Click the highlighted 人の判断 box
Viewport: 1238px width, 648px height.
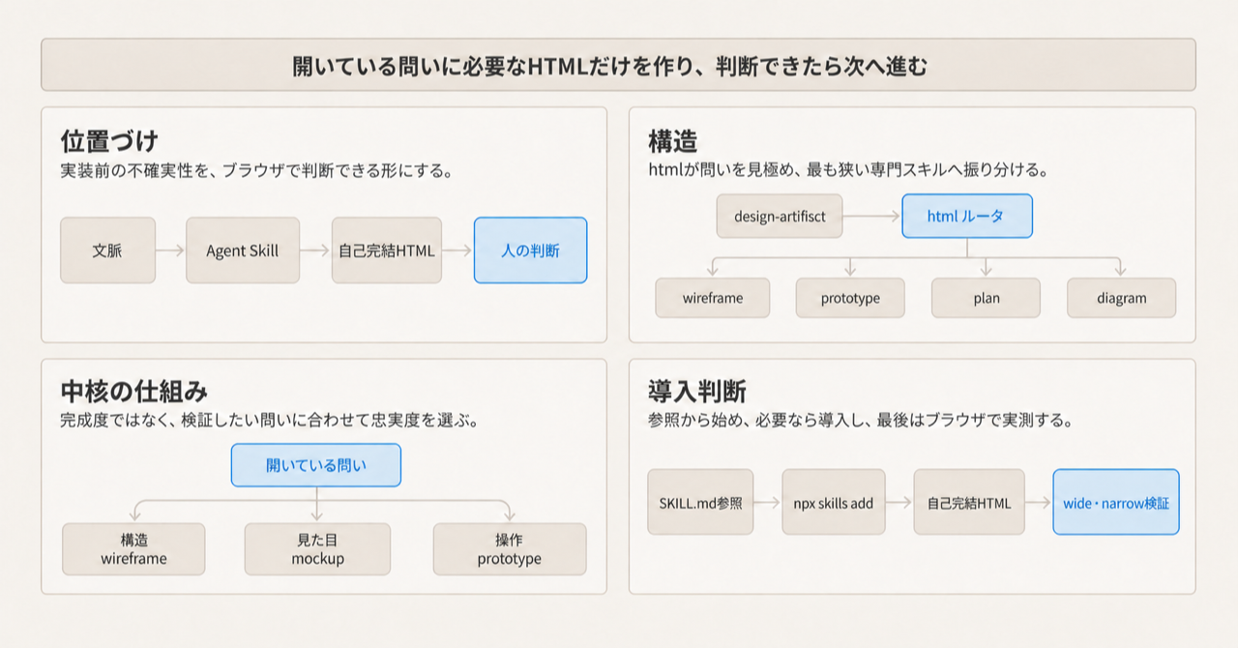tap(530, 250)
